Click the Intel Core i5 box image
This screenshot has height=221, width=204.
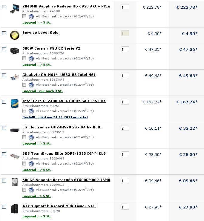pyautogui.click(x=14, y=103)
